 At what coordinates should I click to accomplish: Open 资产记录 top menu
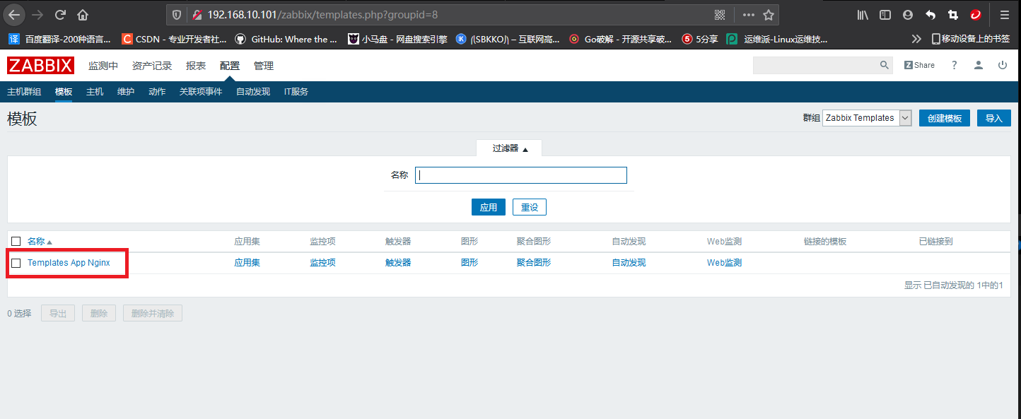[x=152, y=66]
